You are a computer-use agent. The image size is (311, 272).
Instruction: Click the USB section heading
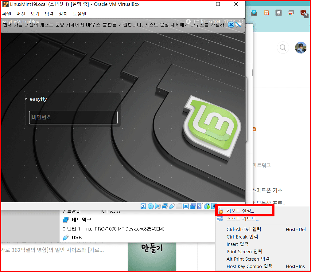(77, 238)
